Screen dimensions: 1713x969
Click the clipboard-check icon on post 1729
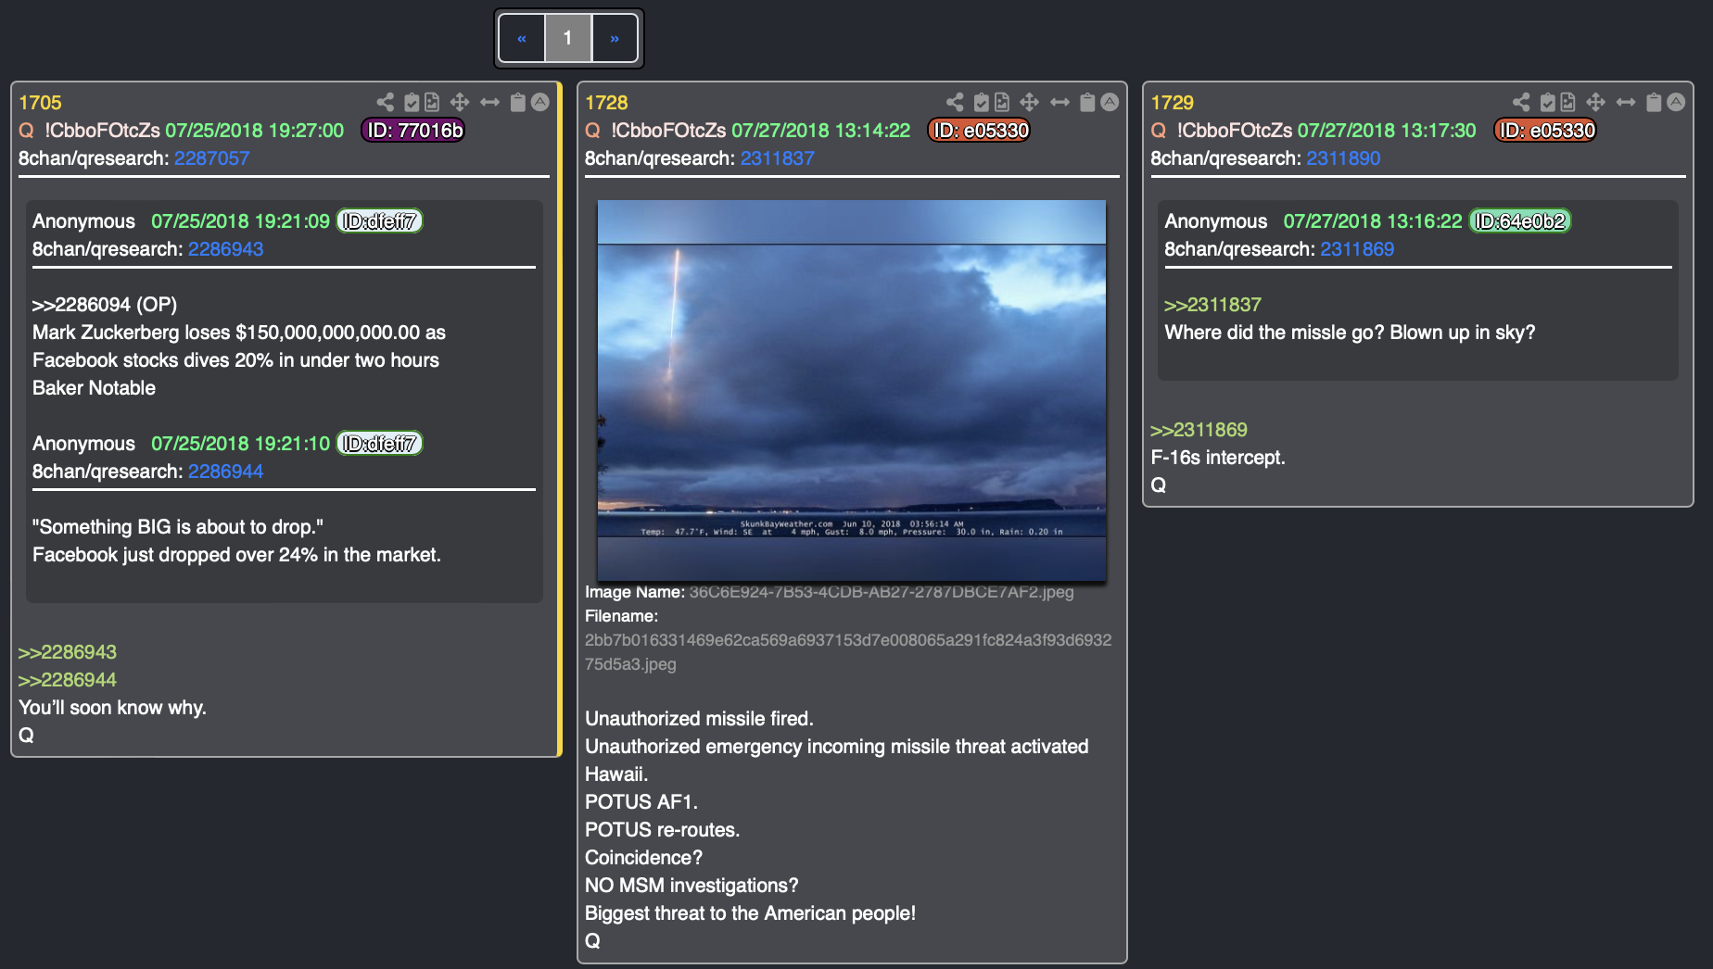[1548, 102]
